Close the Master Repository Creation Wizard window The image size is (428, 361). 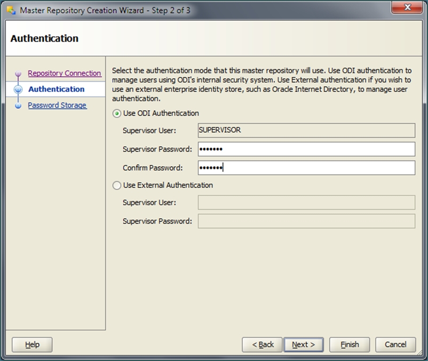point(407,7)
